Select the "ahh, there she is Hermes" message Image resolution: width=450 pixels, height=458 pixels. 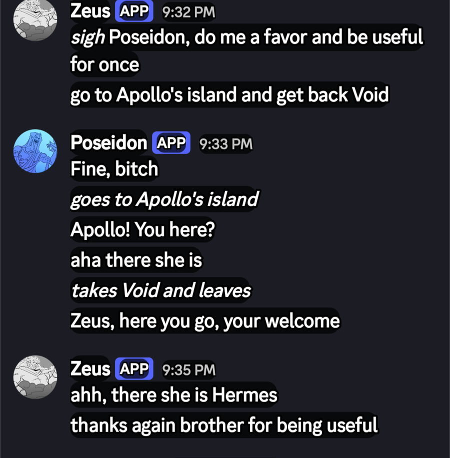click(173, 395)
